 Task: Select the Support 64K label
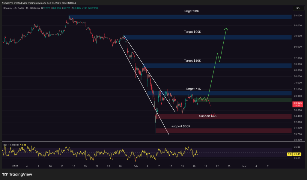tap(208, 116)
